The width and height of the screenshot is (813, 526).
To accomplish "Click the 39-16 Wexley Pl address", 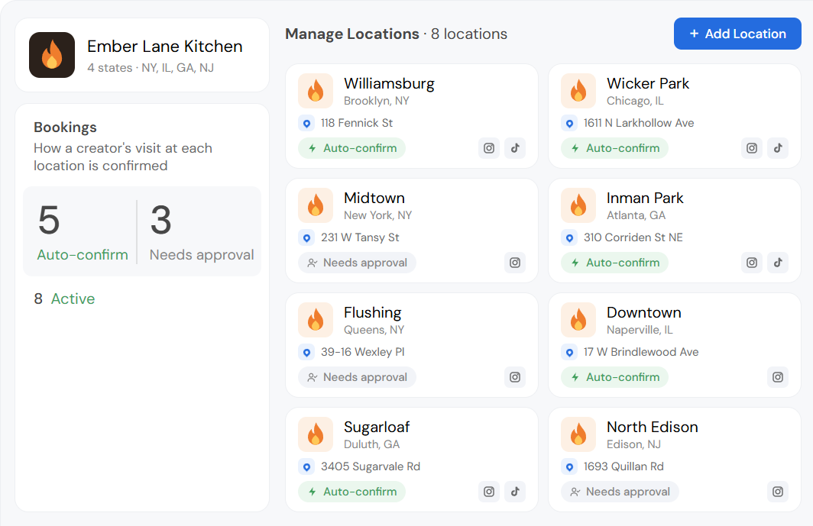I will pos(362,353).
